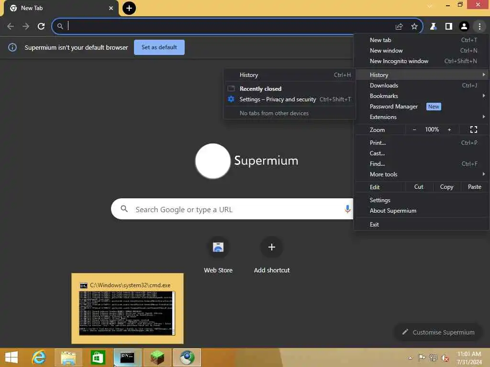Open the Windows Store taskbar icon
Screen dimensions: 490x367
pos(98,357)
